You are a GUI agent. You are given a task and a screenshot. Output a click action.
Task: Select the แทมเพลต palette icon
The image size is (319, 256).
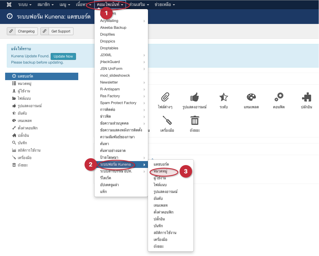coord(251,97)
